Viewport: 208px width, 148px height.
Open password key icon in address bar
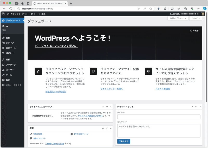[139, 9]
